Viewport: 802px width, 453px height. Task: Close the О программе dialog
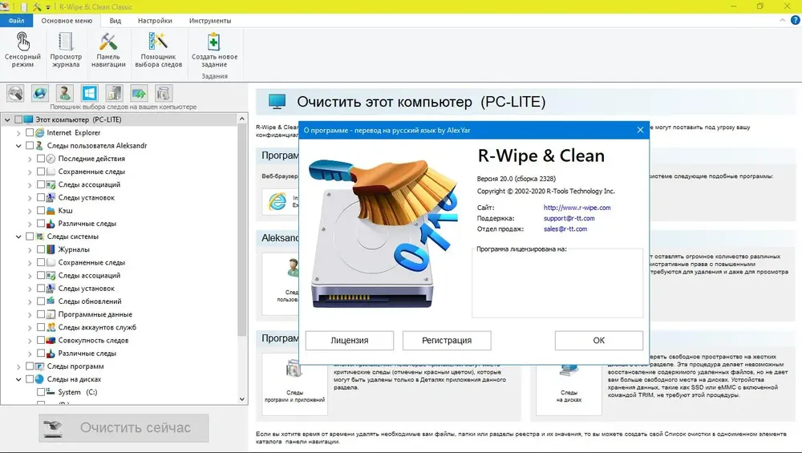tap(640, 130)
